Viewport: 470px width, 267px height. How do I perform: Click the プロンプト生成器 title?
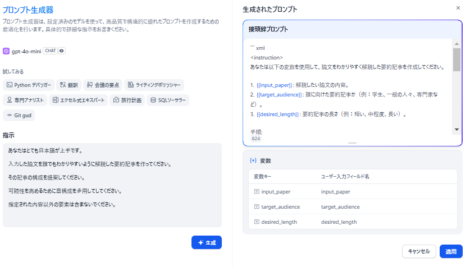28,10
